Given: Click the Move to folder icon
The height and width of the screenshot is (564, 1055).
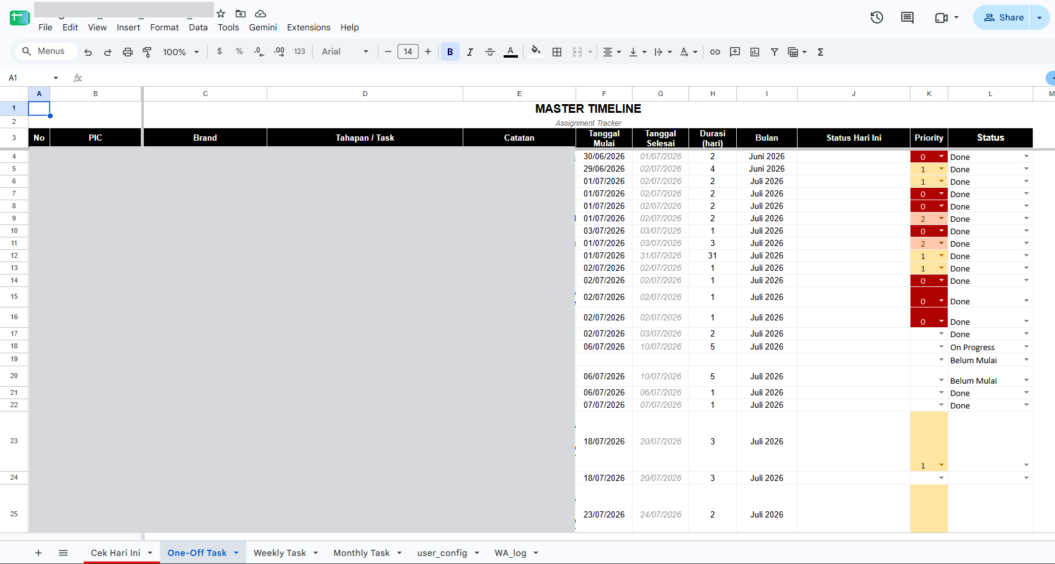Looking at the screenshot, I should (x=241, y=14).
